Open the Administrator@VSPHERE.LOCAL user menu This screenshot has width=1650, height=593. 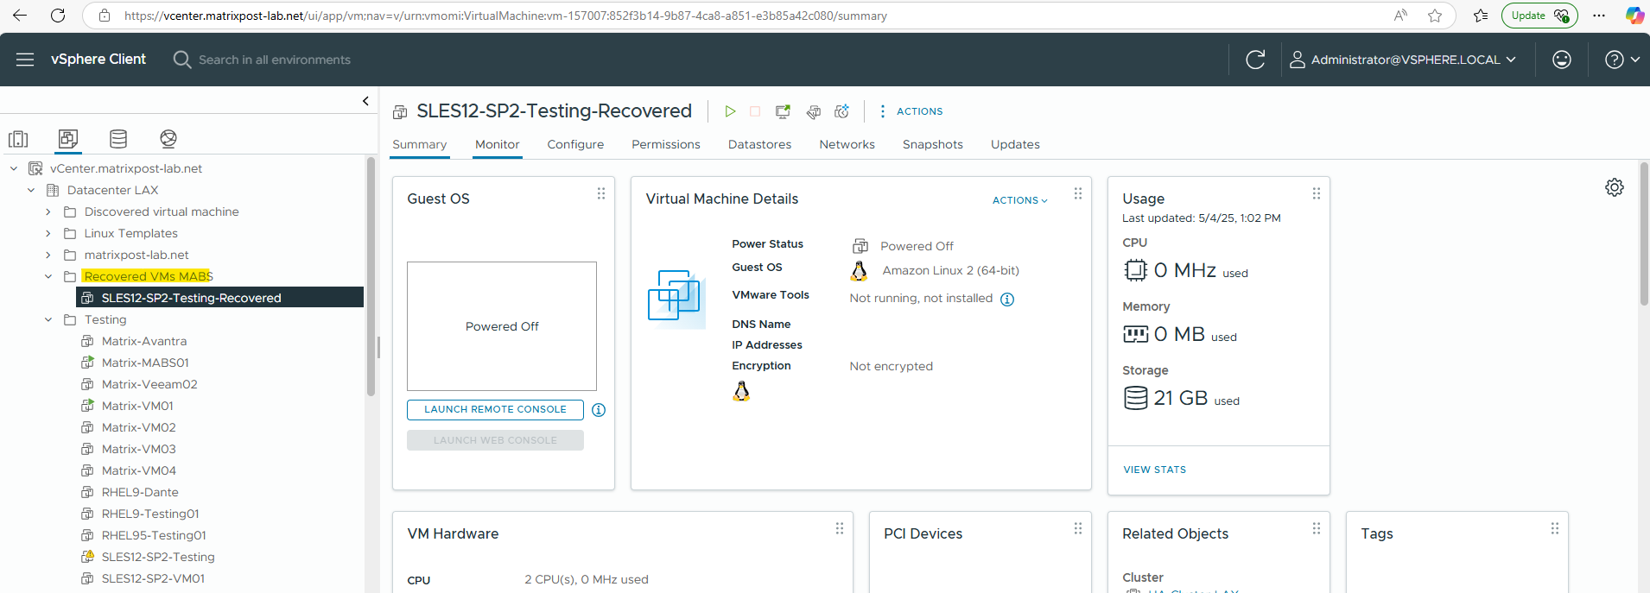1403,60
